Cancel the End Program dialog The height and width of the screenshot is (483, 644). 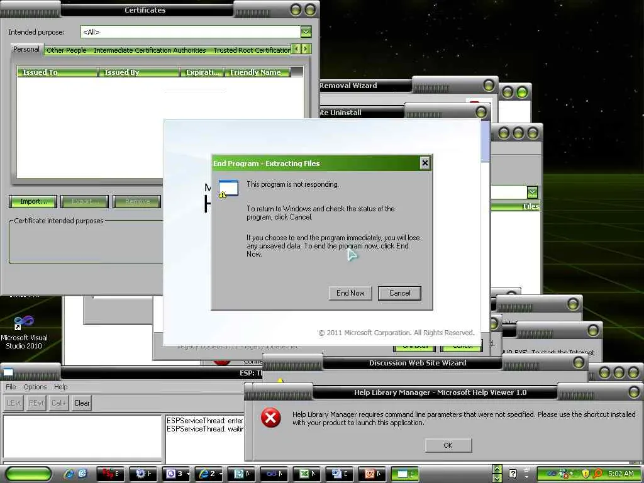tap(399, 293)
